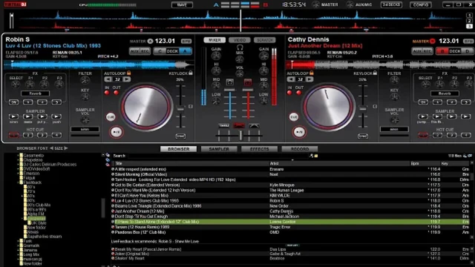
Task: Trigger left sampler 'siren' play button
Action: point(14,116)
